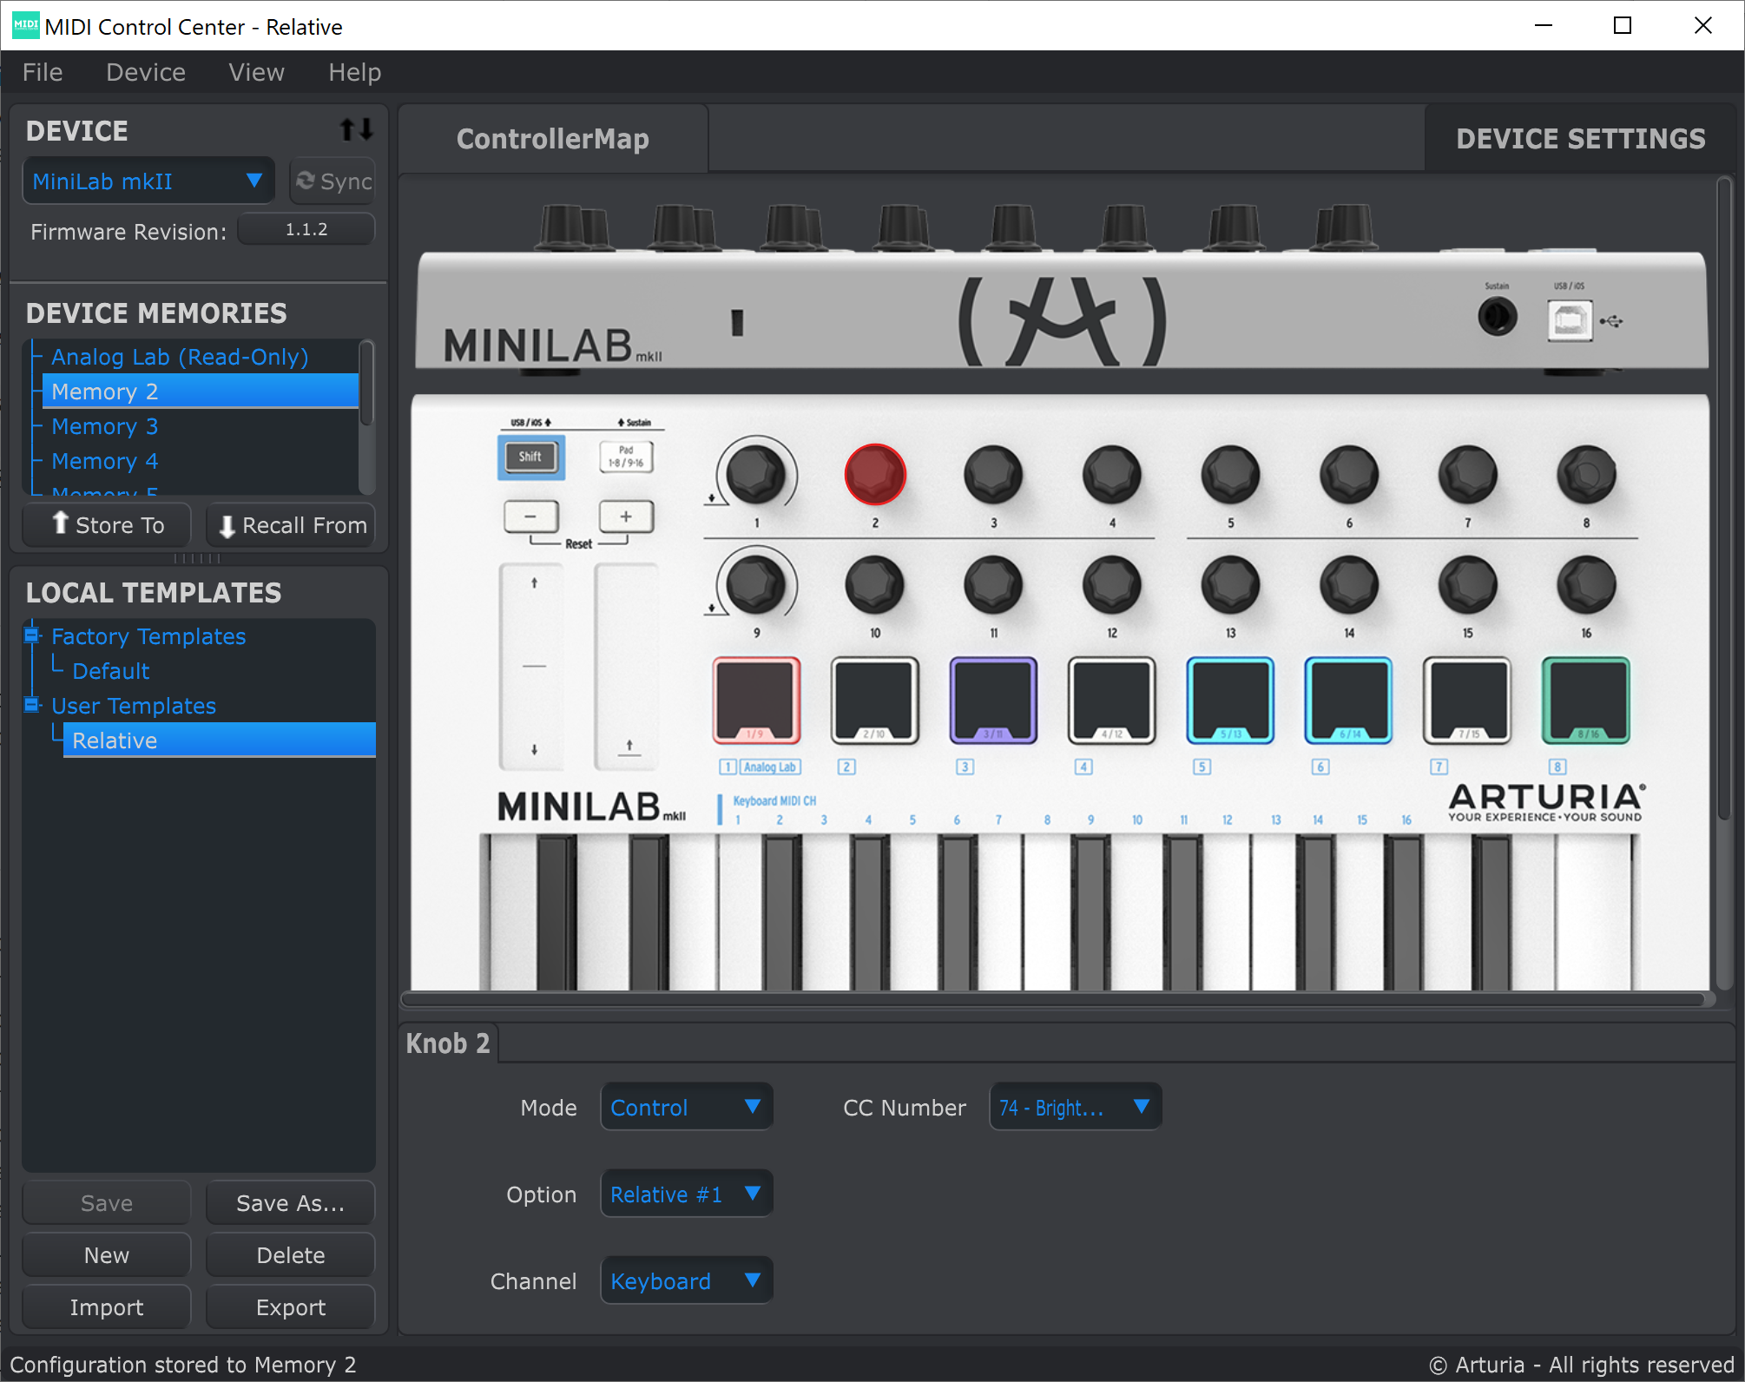Switch to the DEVICE SETTINGS tab
Viewport: 1745px width, 1382px height.
[1580, 139]
